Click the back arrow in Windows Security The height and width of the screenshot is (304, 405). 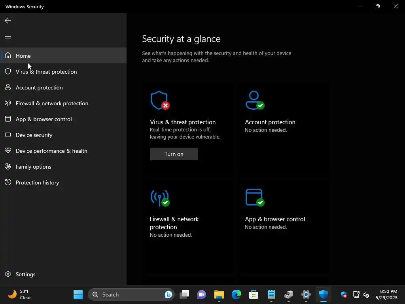point(8,21)
